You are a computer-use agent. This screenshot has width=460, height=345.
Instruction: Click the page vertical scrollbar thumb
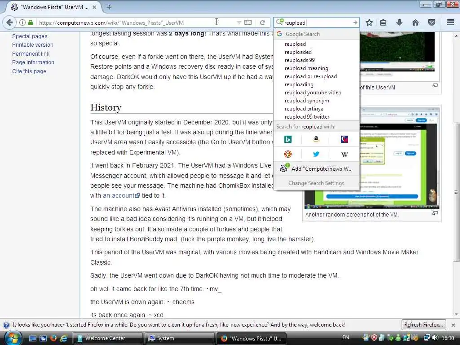[x=456, y=192]
